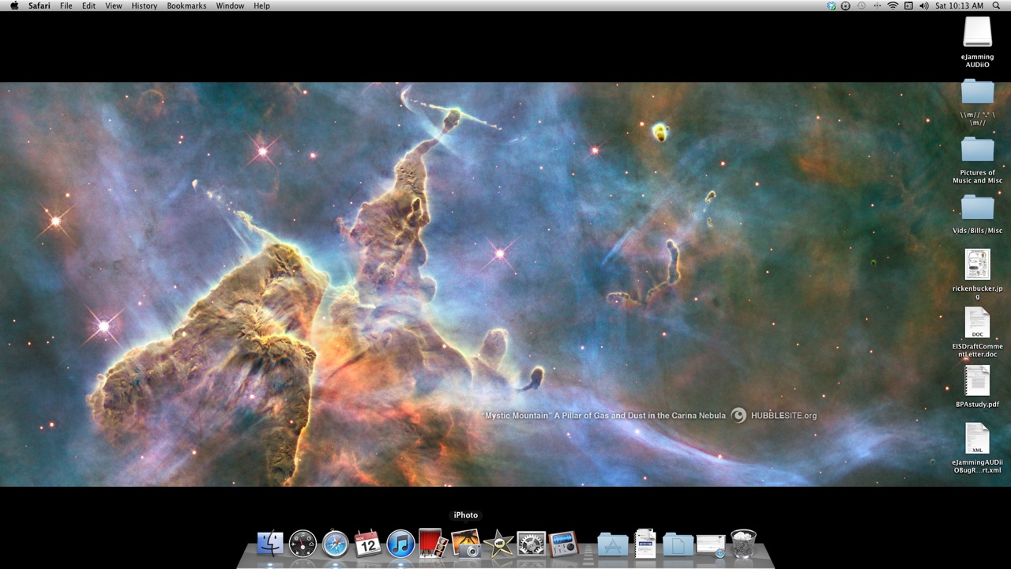1011x569 pixels.
Task: Launch iCal calendar from the Dock
Action: click(x=368, y=544)
